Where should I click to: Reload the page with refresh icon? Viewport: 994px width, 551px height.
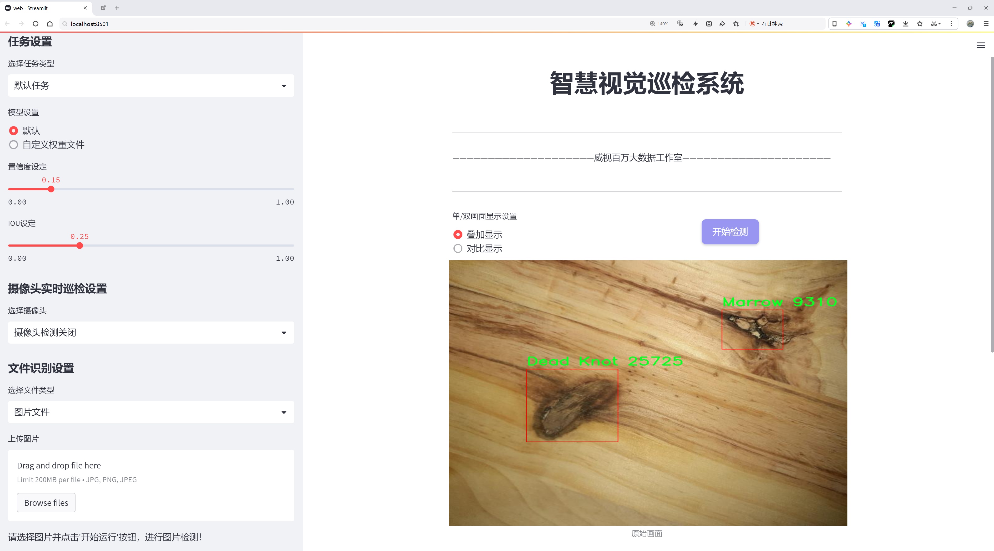(36, 24)
